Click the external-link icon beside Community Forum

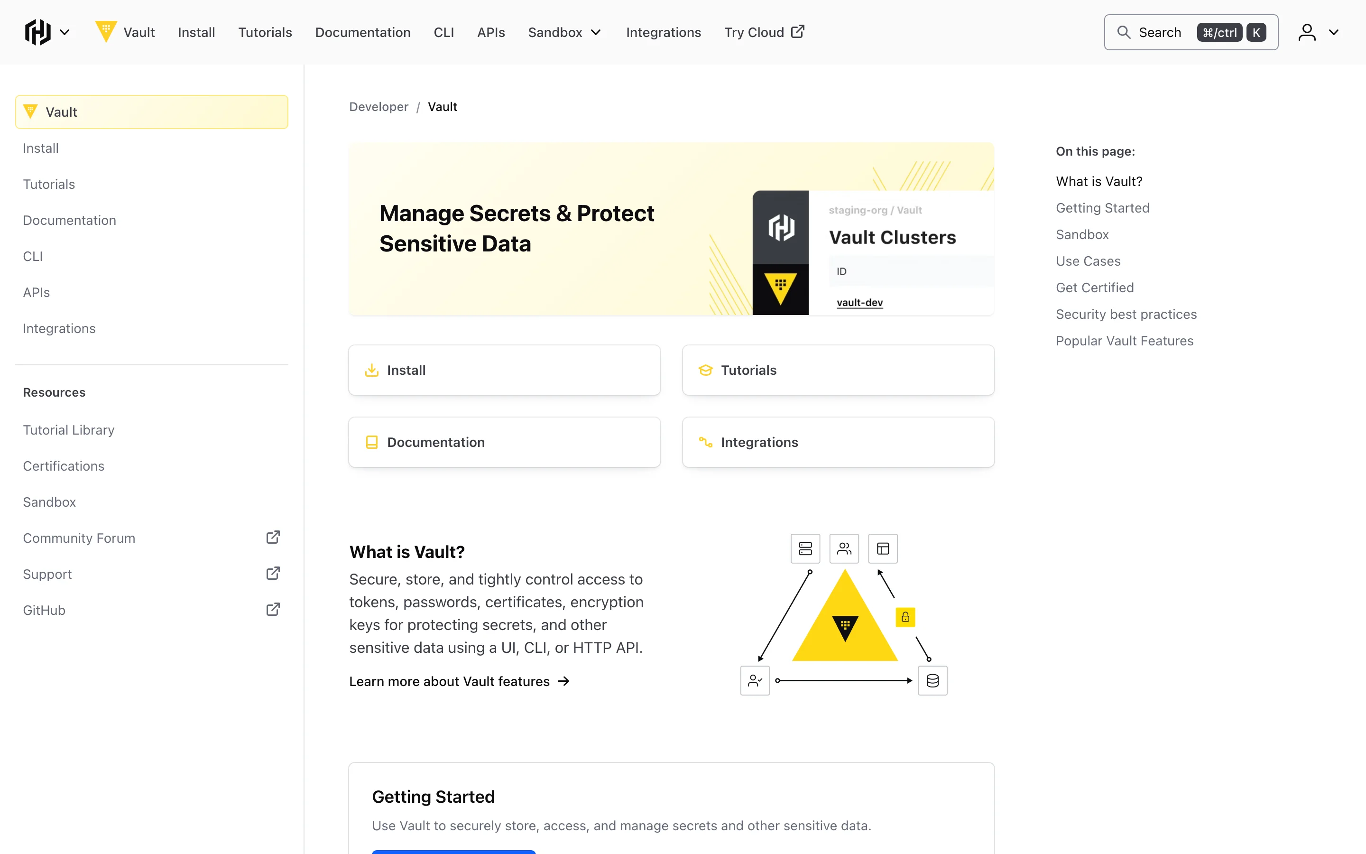(273, 537)
